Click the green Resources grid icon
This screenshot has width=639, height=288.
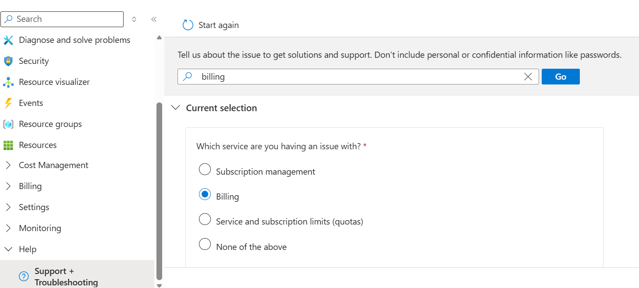[x=8, y=145]
